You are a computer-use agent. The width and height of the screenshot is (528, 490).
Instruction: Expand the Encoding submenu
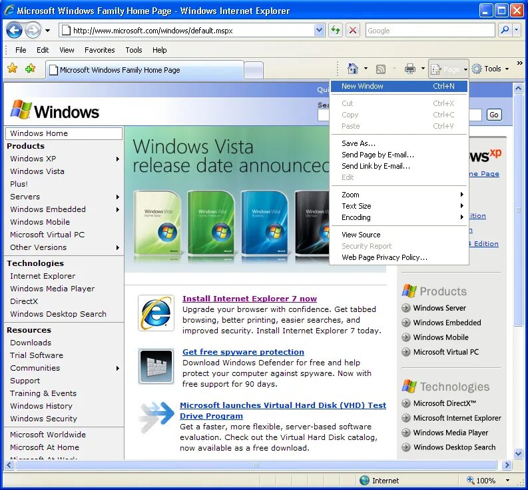coord(399,217)
